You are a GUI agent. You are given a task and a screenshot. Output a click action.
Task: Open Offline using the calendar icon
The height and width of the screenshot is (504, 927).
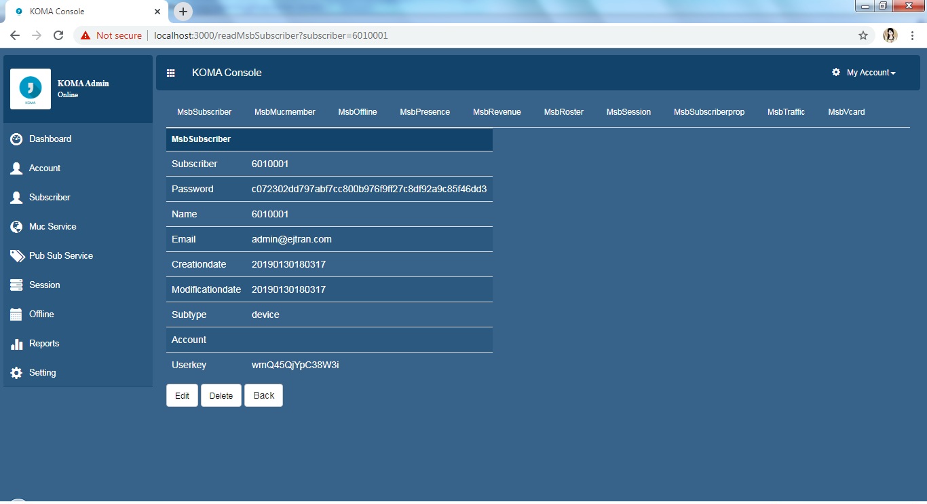(16, 314)
